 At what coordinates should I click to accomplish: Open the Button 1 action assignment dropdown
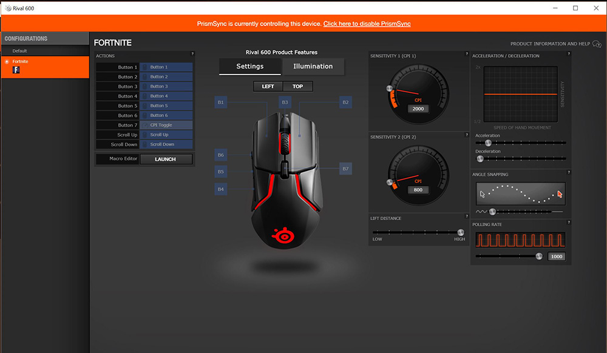tap(166, 67)
